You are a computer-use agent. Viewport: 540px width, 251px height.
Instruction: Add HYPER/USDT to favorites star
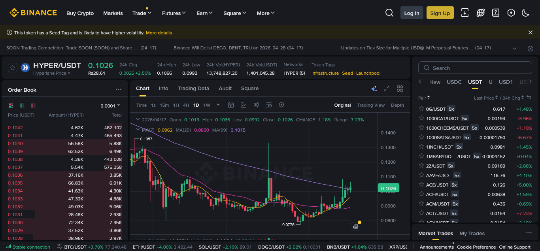click(x=13, y=68)
